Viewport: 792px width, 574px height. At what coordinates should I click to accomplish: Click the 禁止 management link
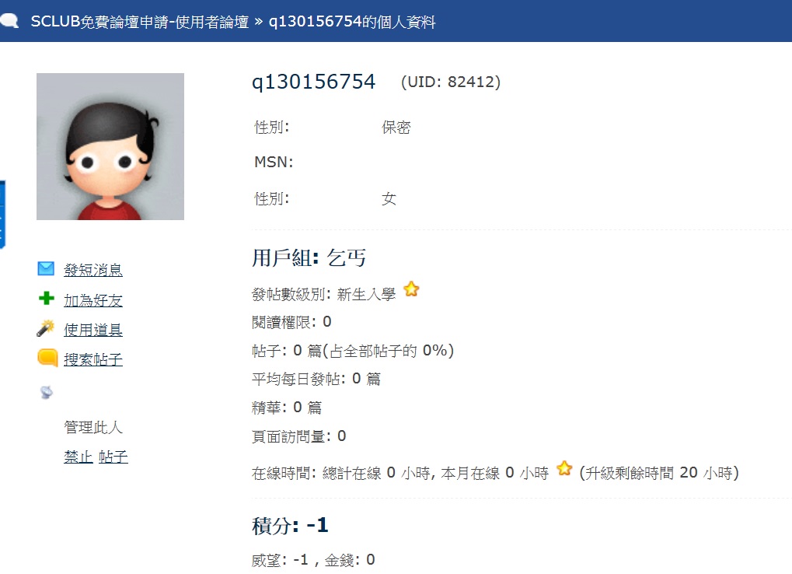pyautogui.click(x=79, y=457)
